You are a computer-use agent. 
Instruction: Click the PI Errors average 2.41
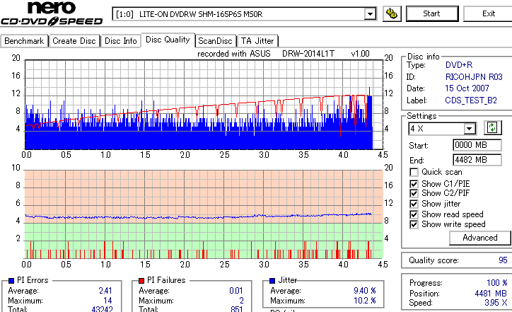click(x=105, y=291)
